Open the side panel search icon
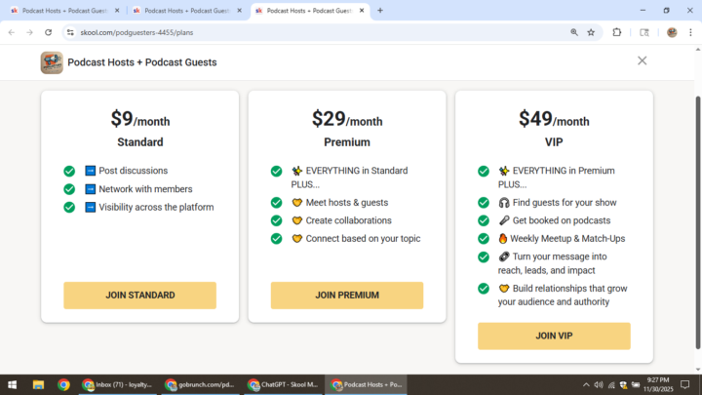Image resolution: width=702 pixels, height=395 pixels. click(644, 32)
